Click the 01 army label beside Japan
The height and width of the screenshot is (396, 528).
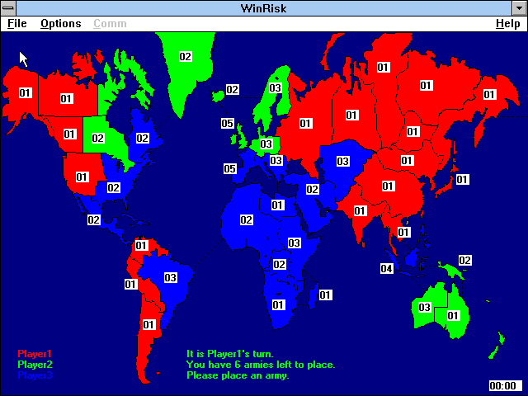pos(462,179)
